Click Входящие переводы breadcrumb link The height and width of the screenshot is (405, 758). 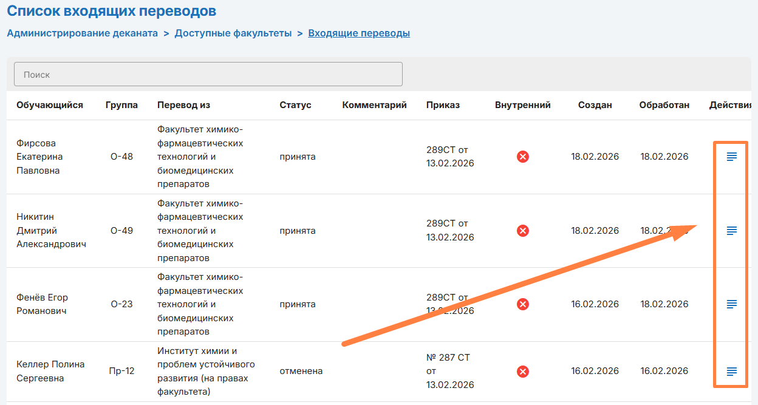pyautogui.click(x=359, y=33)
